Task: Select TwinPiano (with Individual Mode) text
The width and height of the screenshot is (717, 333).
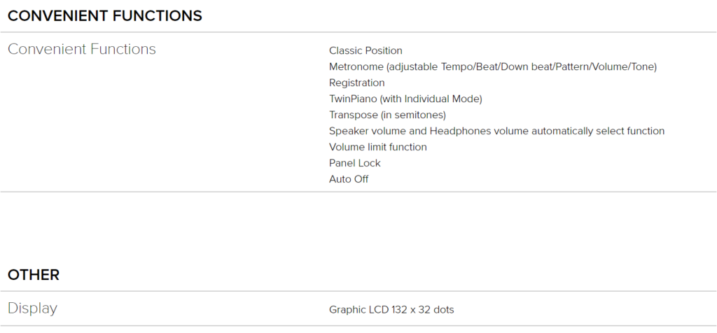Action: click(405, 99)
